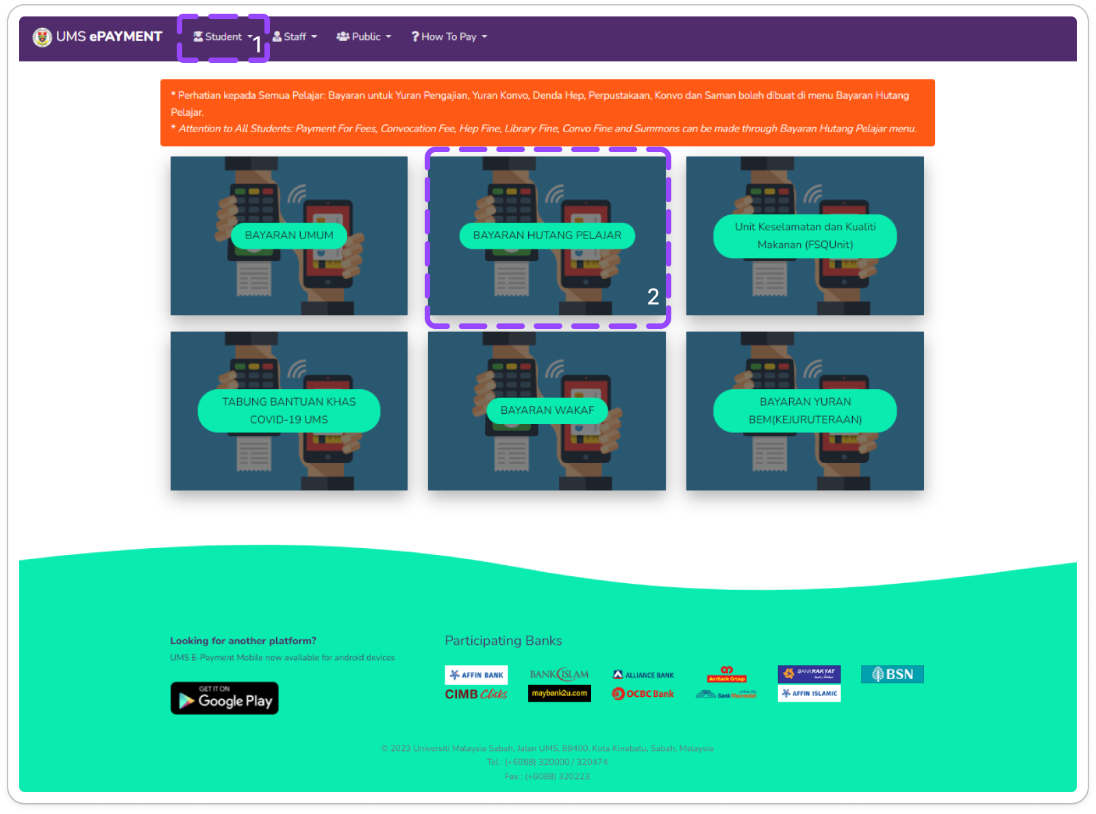Open BAYARAN HUTANG PELAJAR payment option

coord(547,235)
